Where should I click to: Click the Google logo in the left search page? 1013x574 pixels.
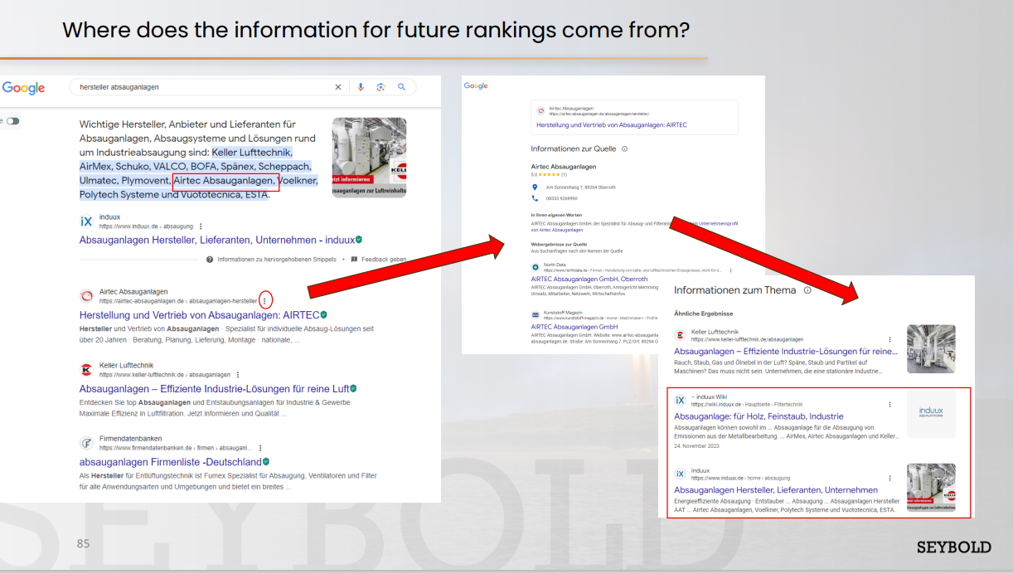coord(23,88)
